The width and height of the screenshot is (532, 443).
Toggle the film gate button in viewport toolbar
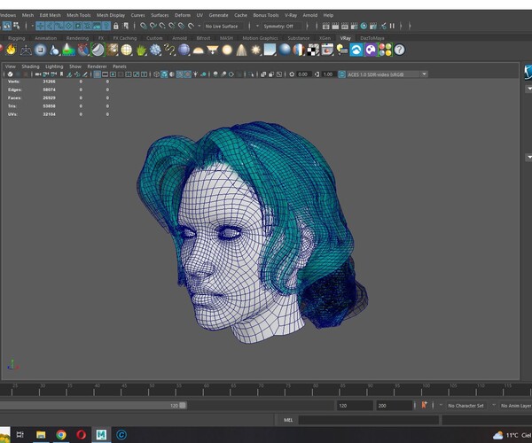coord(106,74)
